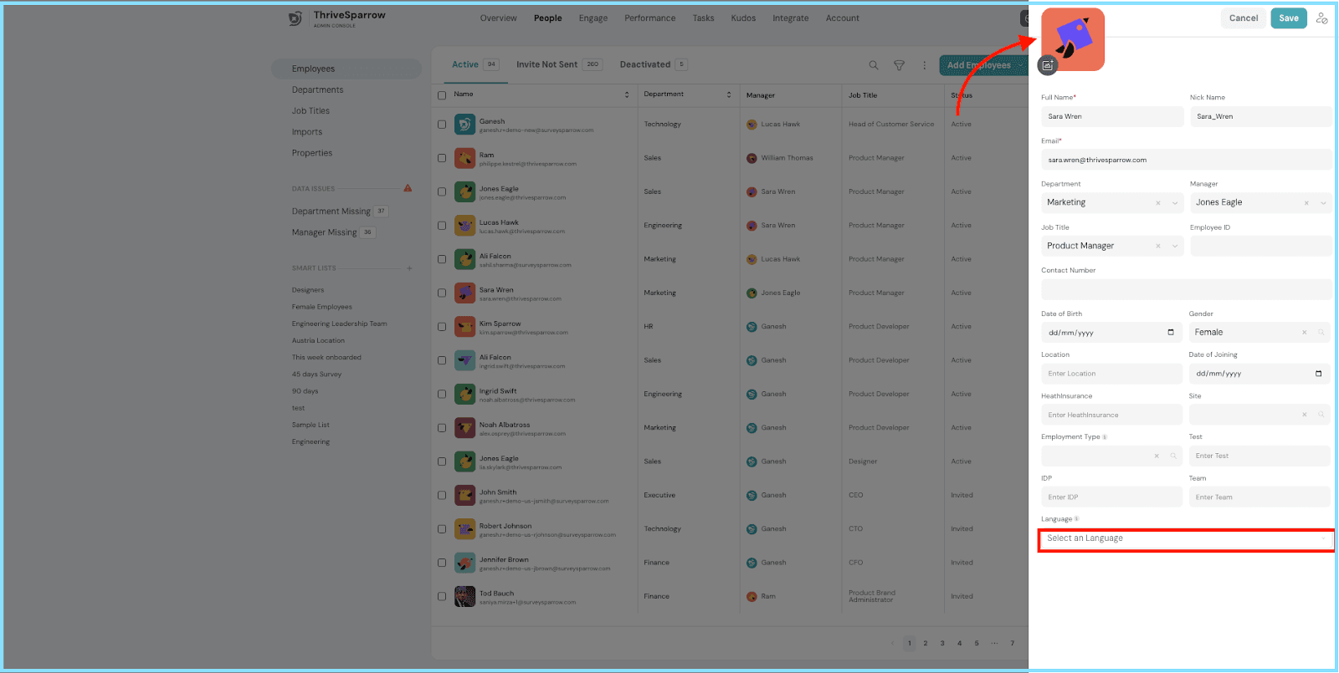The image size is (1339, 673).
Task: Expand the Manager dropdown showing Jones Eagle
Action: point(1260,202)
